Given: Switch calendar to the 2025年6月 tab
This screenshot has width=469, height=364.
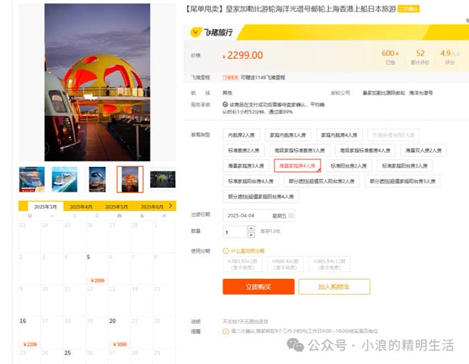Looking at the screenshot, I should 151,206.
